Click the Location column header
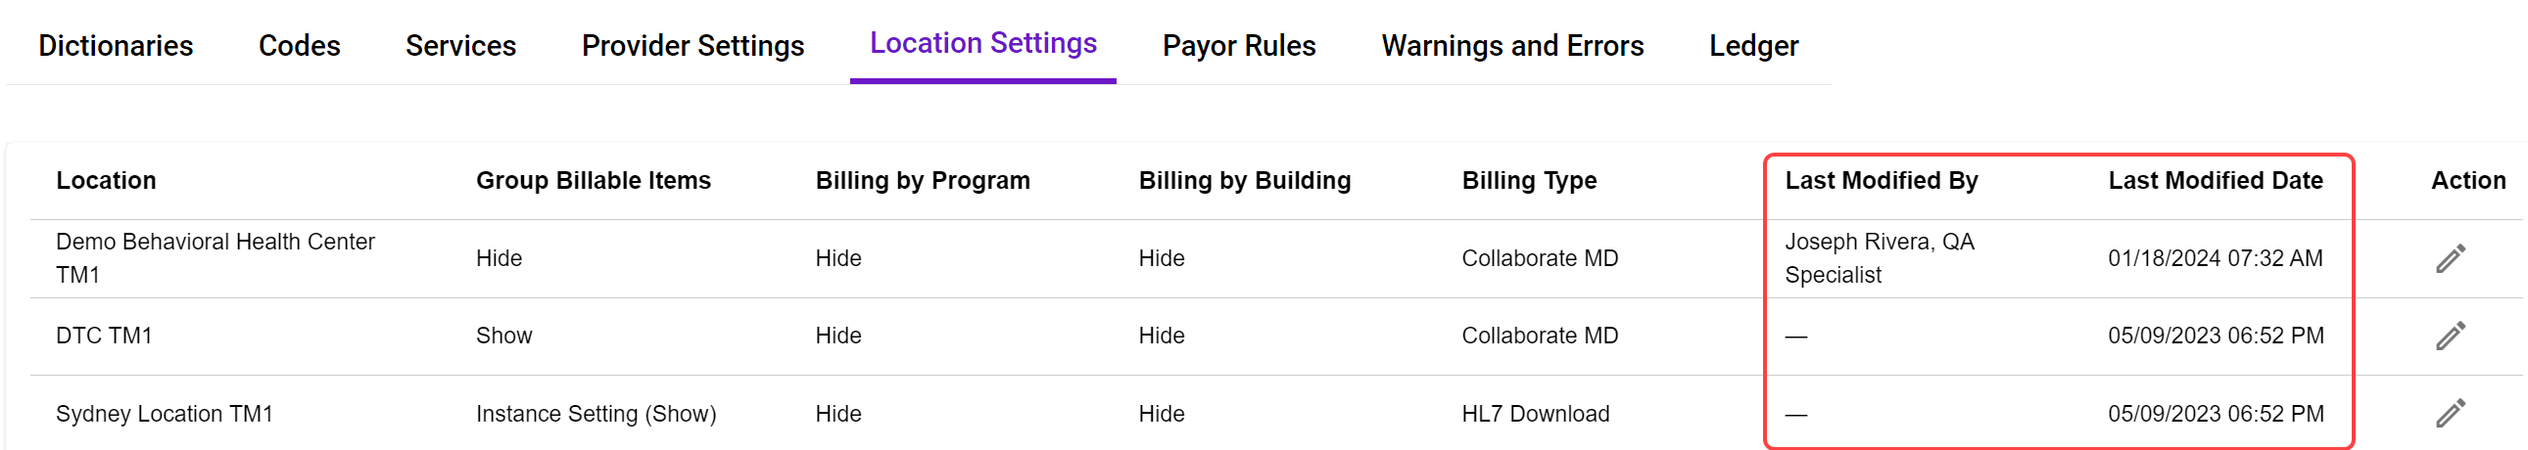The width and height of the screenshot is (2528, 450). pos(106,180)
